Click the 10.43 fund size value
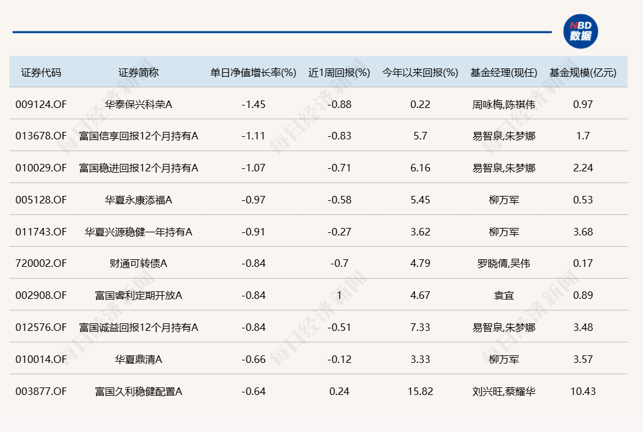This screenshot has height=432, width=643. 583,391
